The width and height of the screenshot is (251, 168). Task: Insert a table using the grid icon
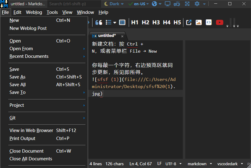[122, 22]
